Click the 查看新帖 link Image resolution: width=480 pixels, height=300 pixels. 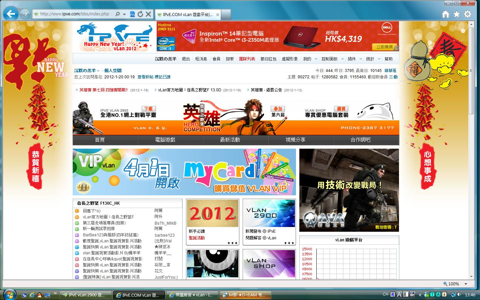145,77
